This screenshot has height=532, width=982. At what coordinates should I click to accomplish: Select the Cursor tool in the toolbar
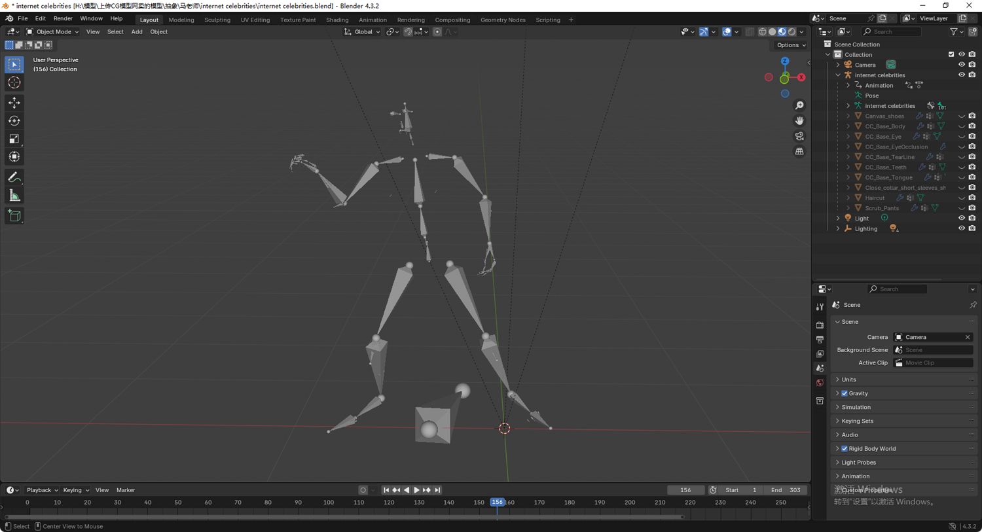[x=14, y=82]
